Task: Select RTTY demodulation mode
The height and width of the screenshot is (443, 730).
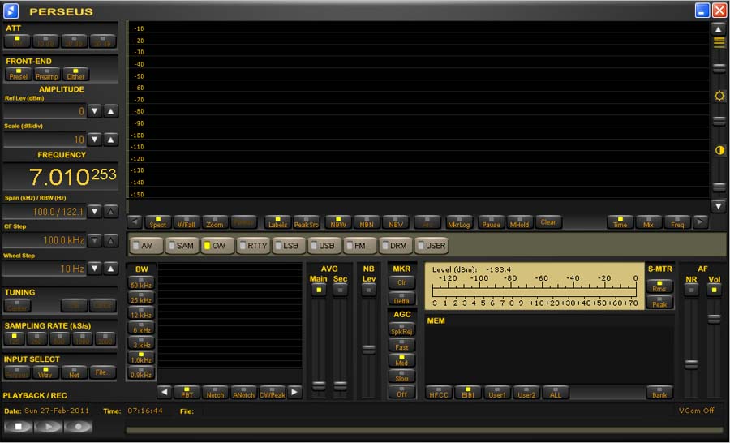Action: (253, 246)
